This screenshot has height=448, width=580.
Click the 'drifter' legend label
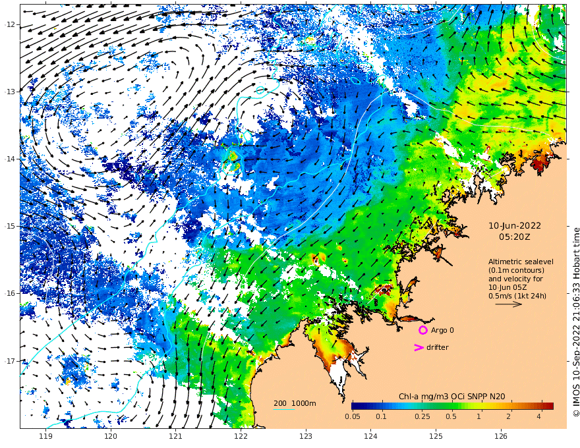point(438,347)
